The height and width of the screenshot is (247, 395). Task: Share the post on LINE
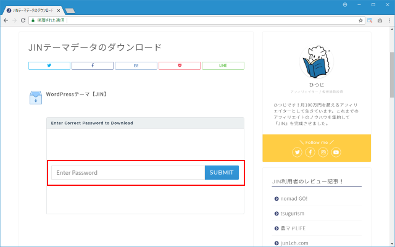click(x=223, y=65)
